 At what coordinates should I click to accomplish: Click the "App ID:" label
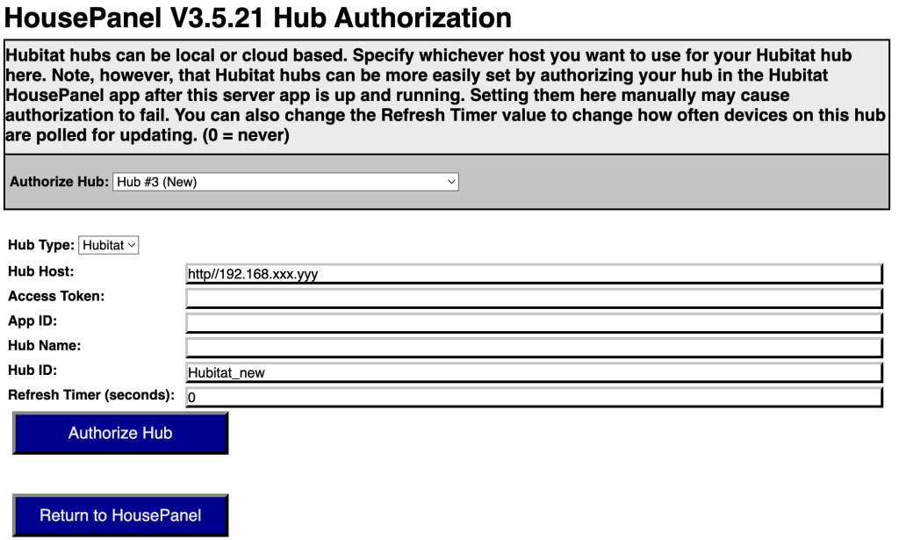click(x=32, y=320)
